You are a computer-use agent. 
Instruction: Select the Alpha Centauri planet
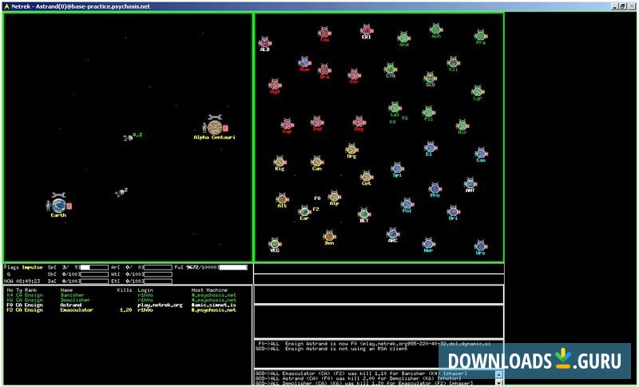[x=214, y=127]
